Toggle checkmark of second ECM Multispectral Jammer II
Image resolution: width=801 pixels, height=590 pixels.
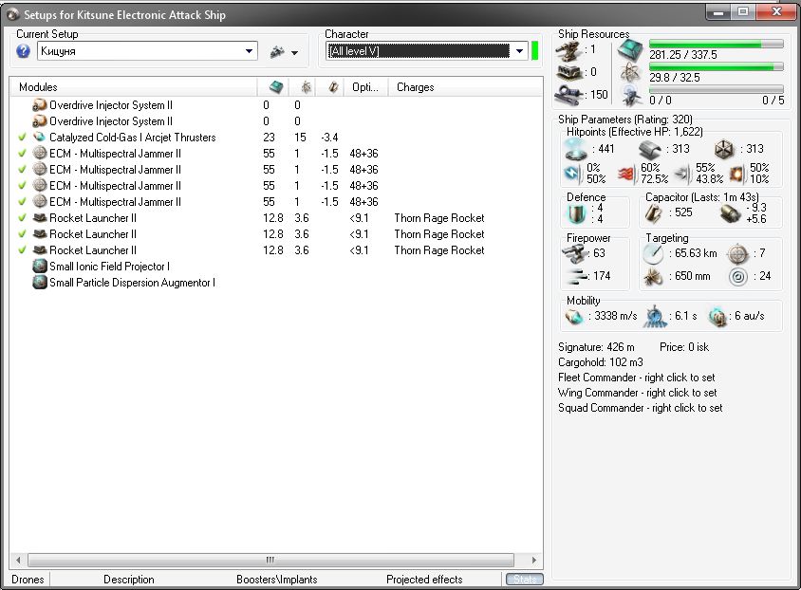tap(22, 170)
